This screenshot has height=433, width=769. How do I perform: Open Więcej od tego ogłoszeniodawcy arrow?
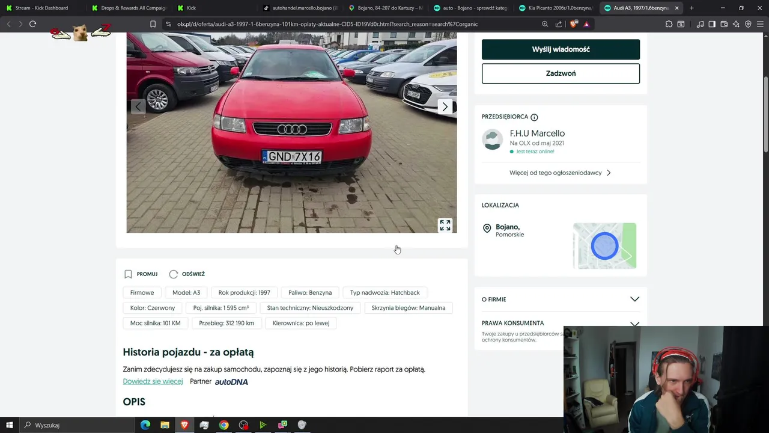coord(609,173)
